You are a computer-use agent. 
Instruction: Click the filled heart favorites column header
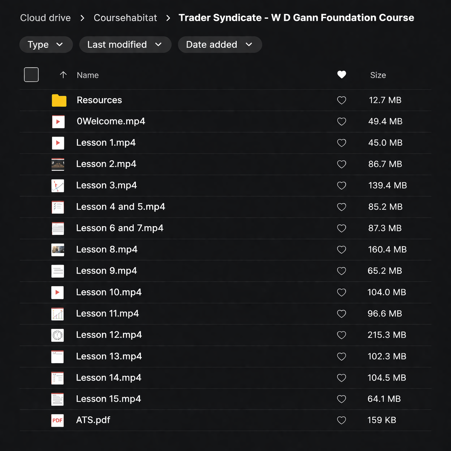pyautogui.click(x=341, y=75)
